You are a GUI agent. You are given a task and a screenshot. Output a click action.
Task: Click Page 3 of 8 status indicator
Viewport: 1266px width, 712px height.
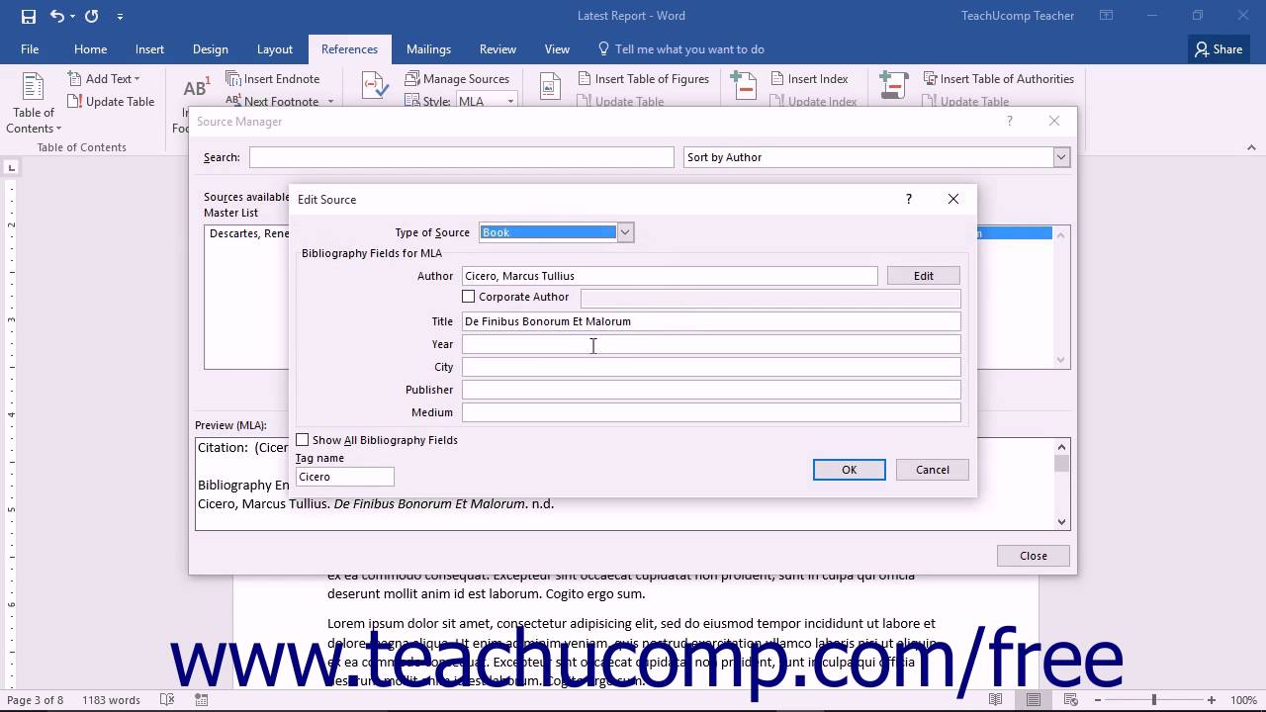36,700
